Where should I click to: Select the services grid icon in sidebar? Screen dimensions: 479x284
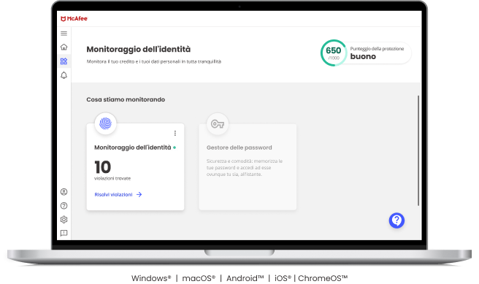tap(64, 61)
